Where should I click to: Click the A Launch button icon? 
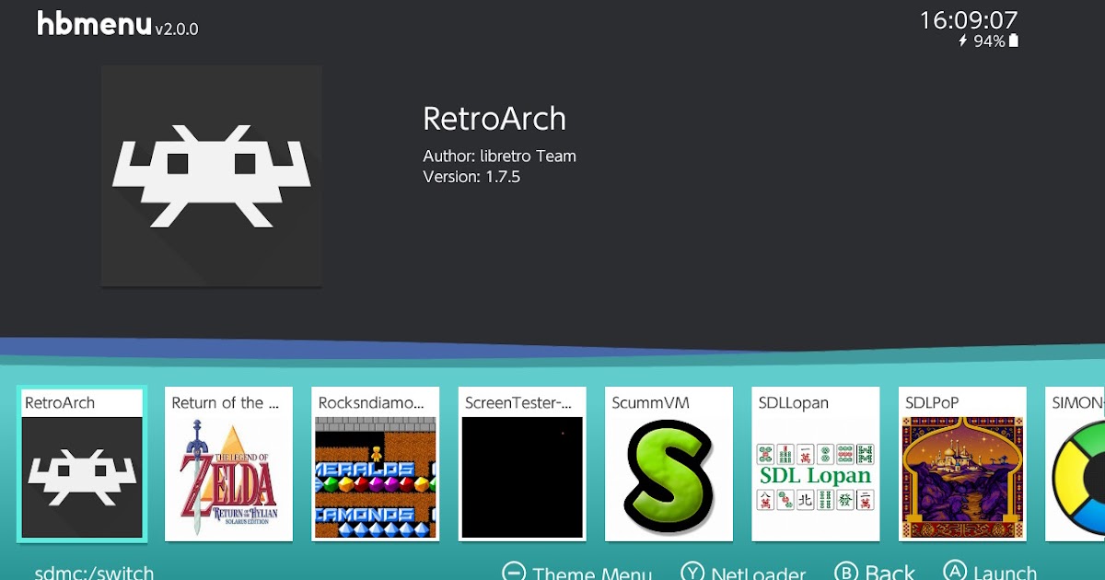click(955, 573)
